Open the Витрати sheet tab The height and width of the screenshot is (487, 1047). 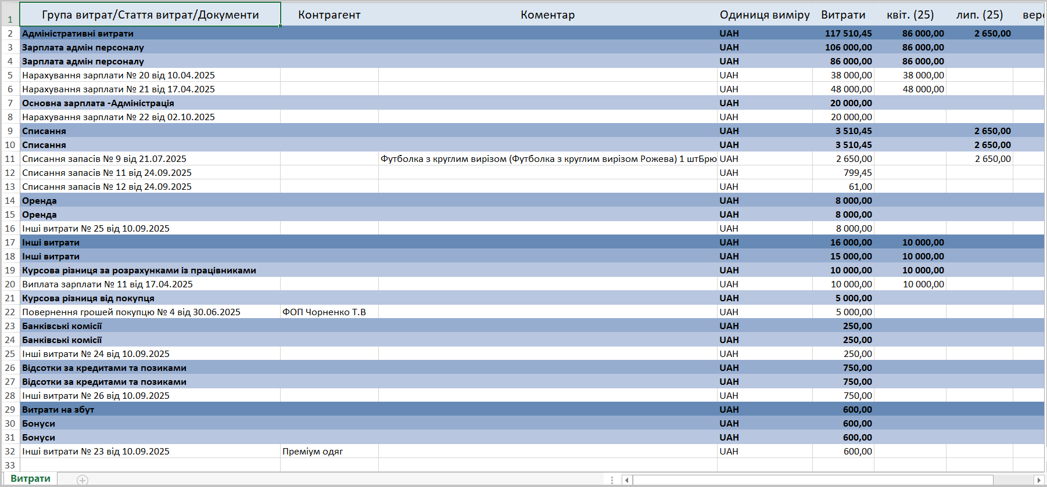pyautogui.click(x=31, y=479)
